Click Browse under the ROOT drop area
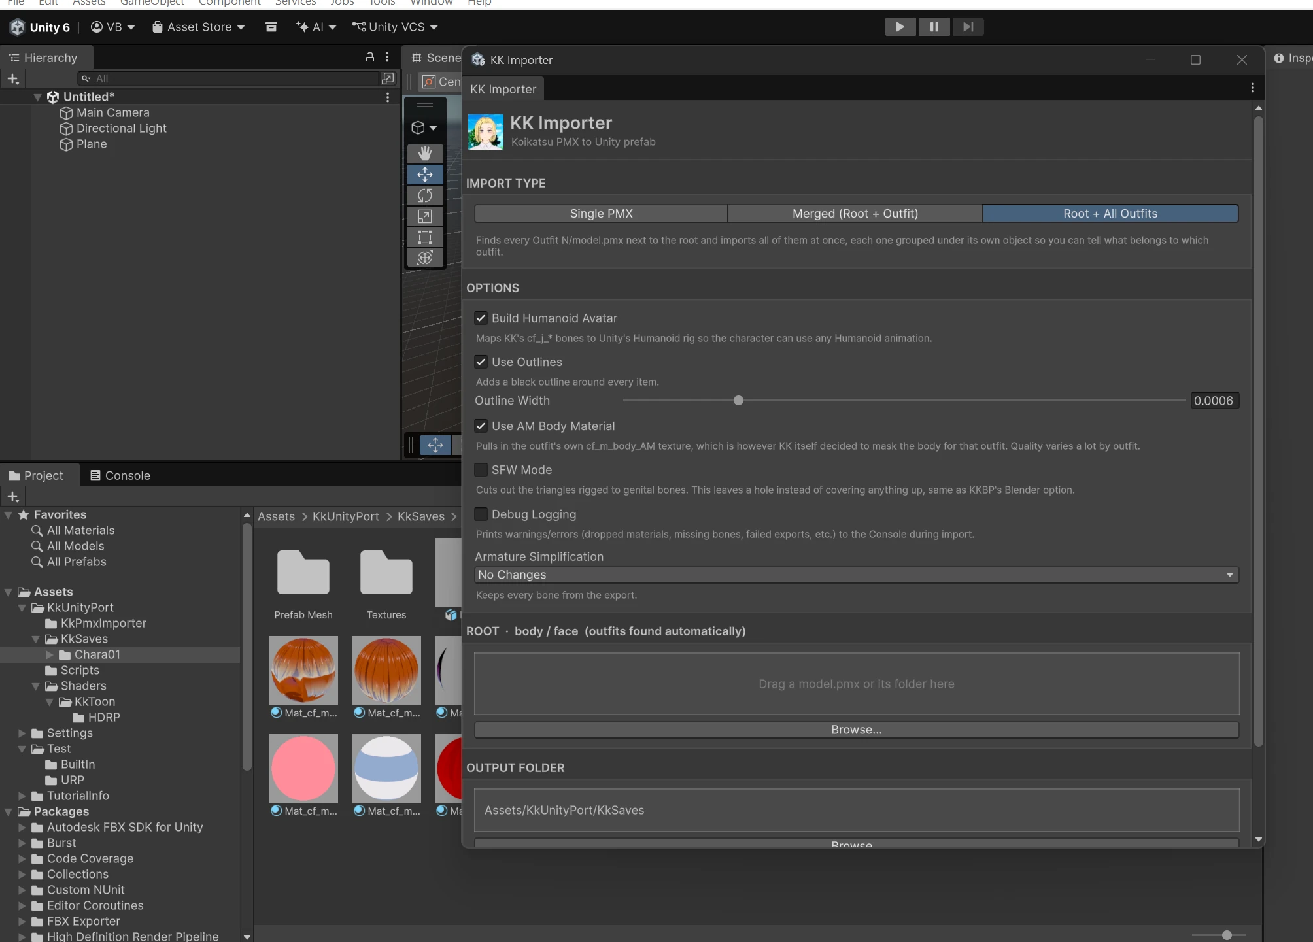The image size is (1313, 942). point(857,730)
